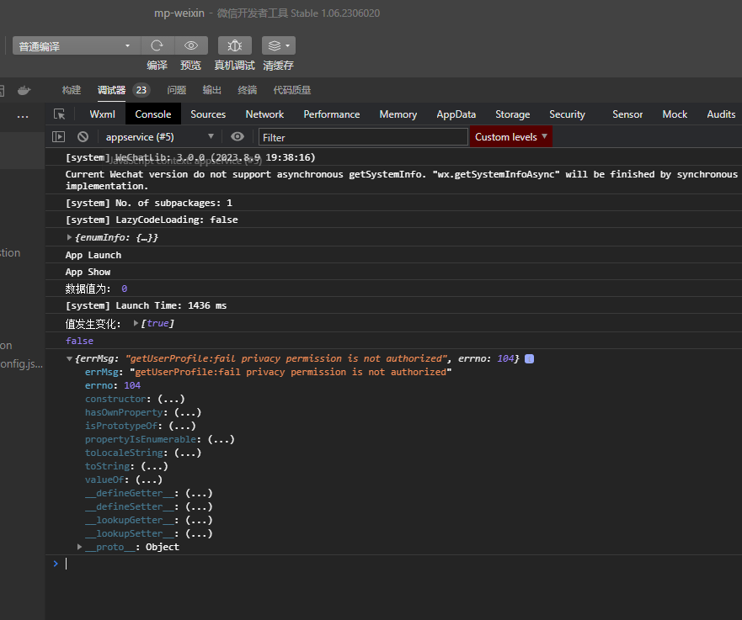This screenshot has height=620, width=742.
Task: Switch to the Storage tab
Action: click(512, 114)
